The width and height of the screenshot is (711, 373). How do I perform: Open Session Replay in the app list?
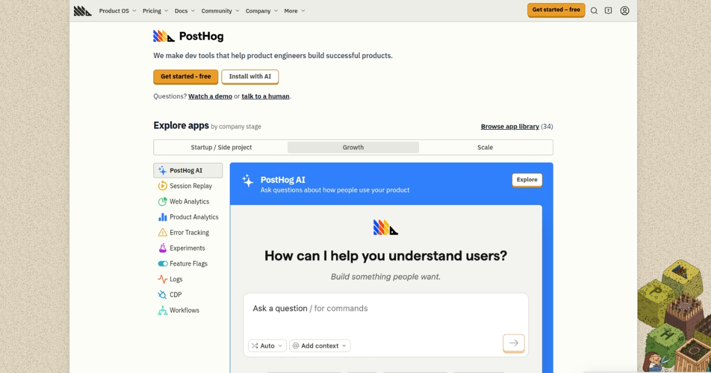tap(188, 186)
